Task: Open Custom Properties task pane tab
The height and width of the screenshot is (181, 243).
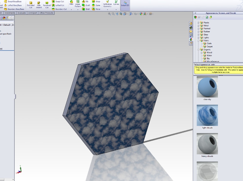Action: tap(191, 43)
